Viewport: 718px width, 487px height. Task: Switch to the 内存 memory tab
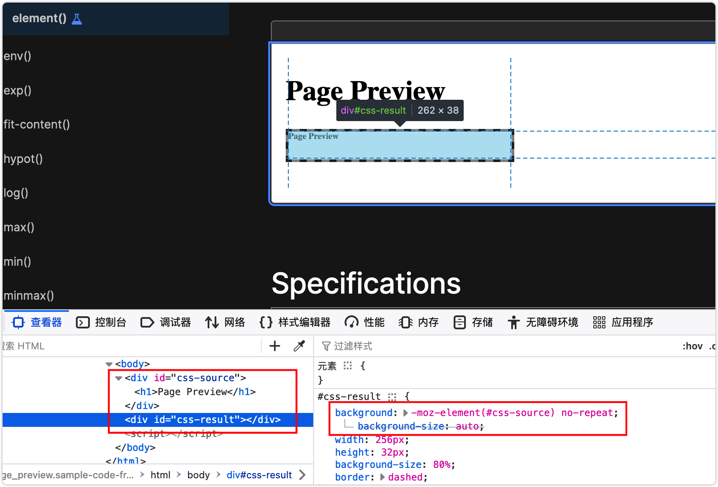(419, 322)
